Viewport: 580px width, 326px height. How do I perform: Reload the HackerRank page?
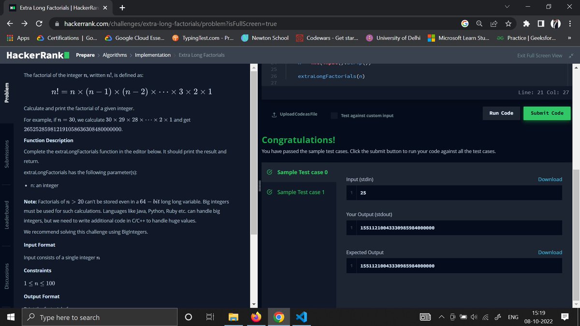coord(39,23)
